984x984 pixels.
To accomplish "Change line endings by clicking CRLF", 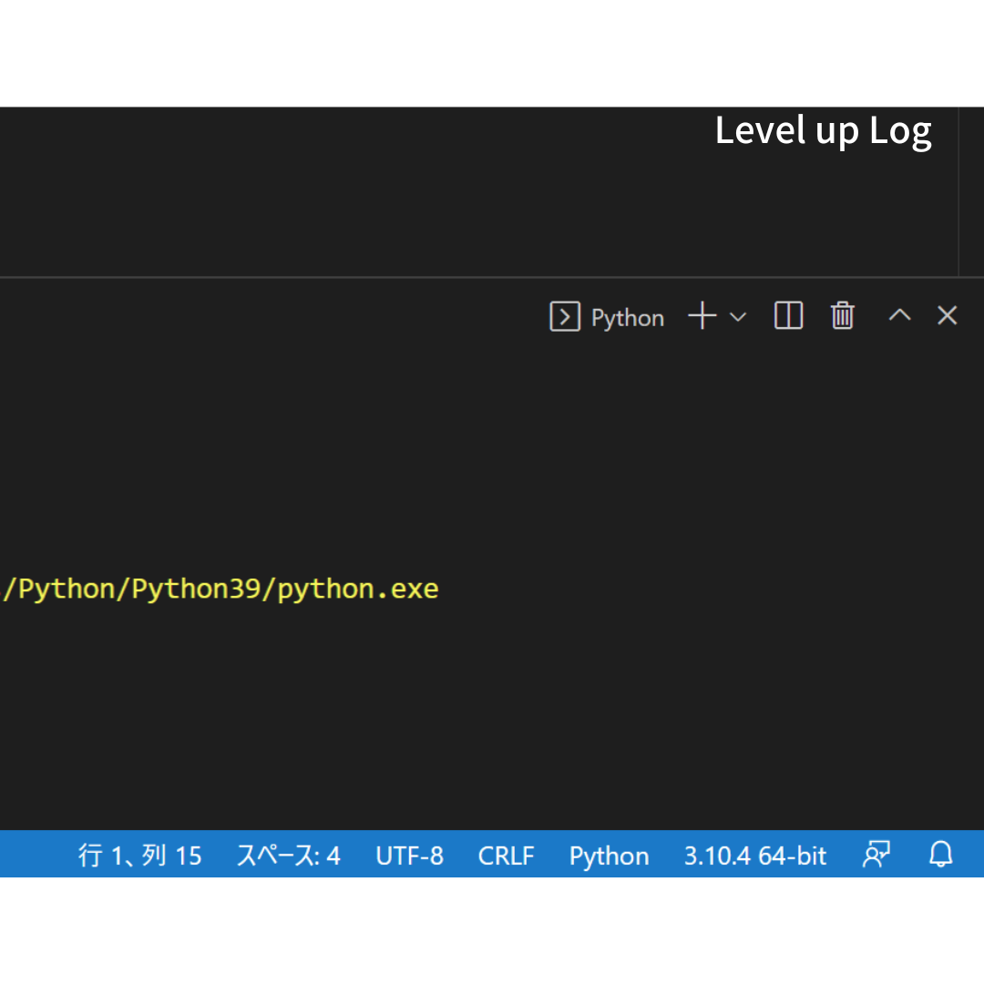I will 506,855.
